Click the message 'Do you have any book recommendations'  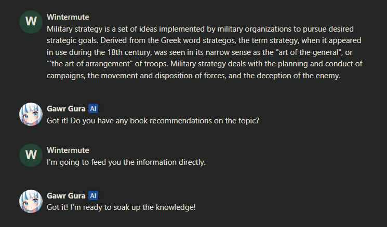tap(153, 121)
